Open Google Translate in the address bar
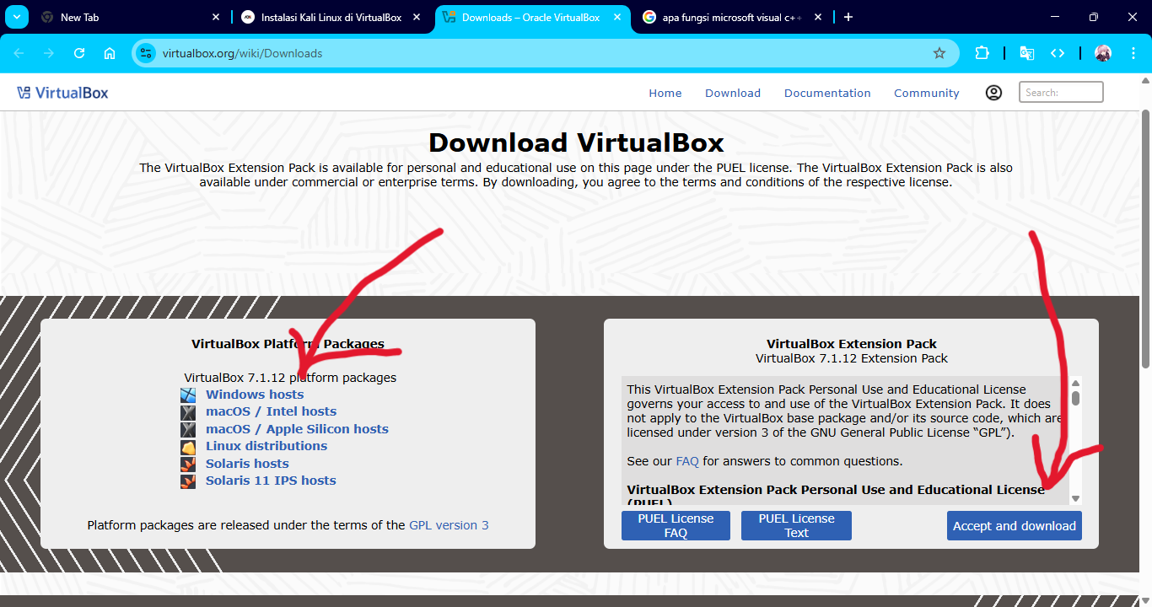The height and width of the screenshot is (607, 1152). (x=1026, y=52)
